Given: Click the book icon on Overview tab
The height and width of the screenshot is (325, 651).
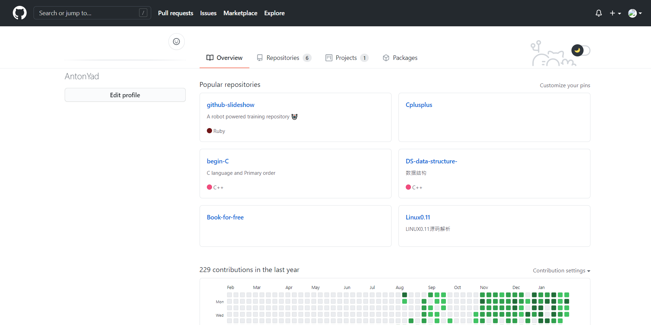Looking at the screenshot, I should 210,58.
